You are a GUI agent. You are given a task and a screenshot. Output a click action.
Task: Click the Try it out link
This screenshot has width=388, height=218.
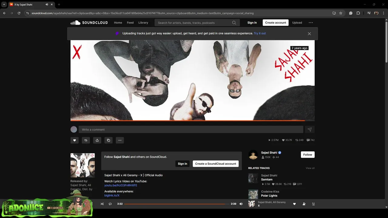point(260,33)
